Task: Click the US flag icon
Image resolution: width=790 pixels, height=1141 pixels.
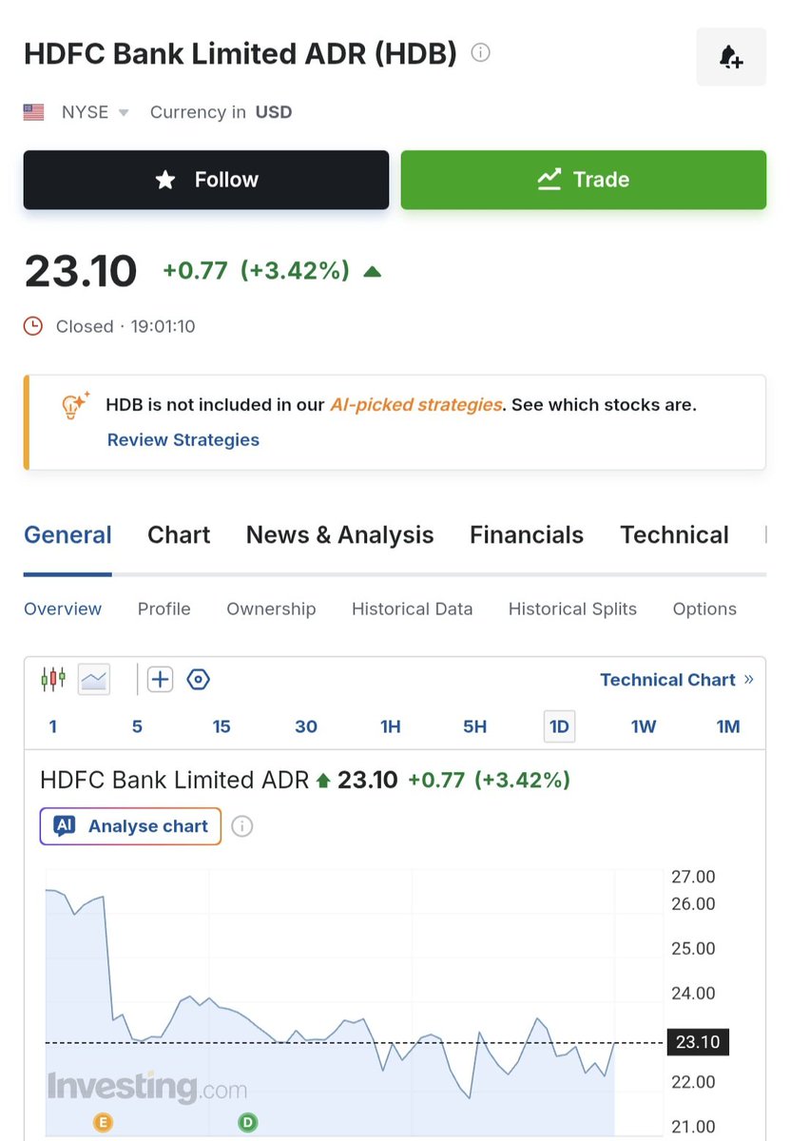Action: coord(34,112)
